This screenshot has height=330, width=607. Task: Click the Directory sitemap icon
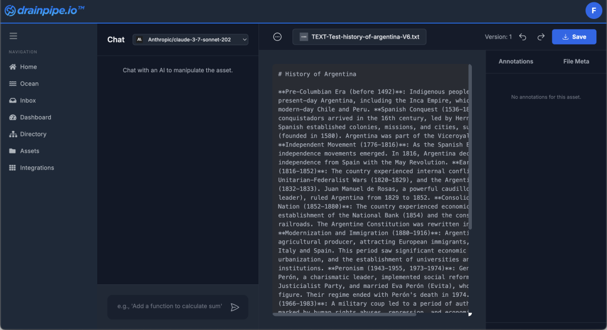pos(13,134)
